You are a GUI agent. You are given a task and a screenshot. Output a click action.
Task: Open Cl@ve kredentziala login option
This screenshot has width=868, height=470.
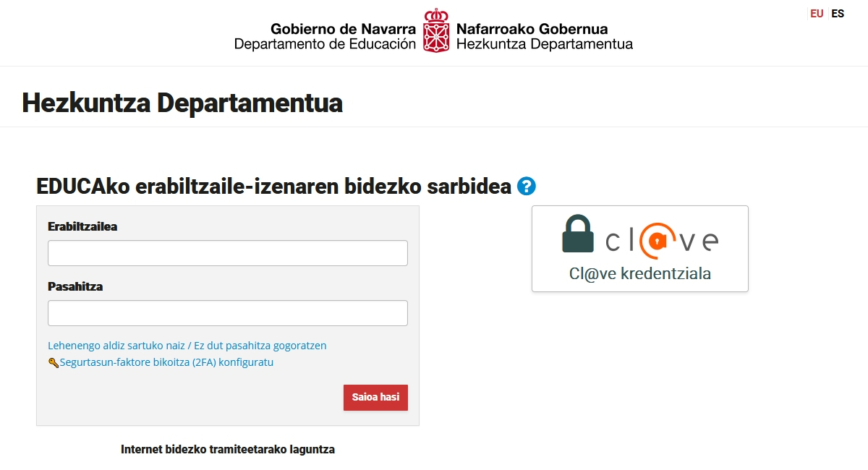pyautogui.click(x=640, y=249)
